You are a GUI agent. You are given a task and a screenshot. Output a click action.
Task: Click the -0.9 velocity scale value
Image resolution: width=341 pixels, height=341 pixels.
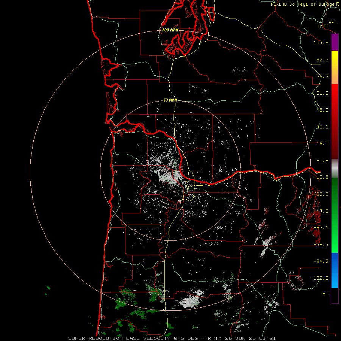(322, 161)
